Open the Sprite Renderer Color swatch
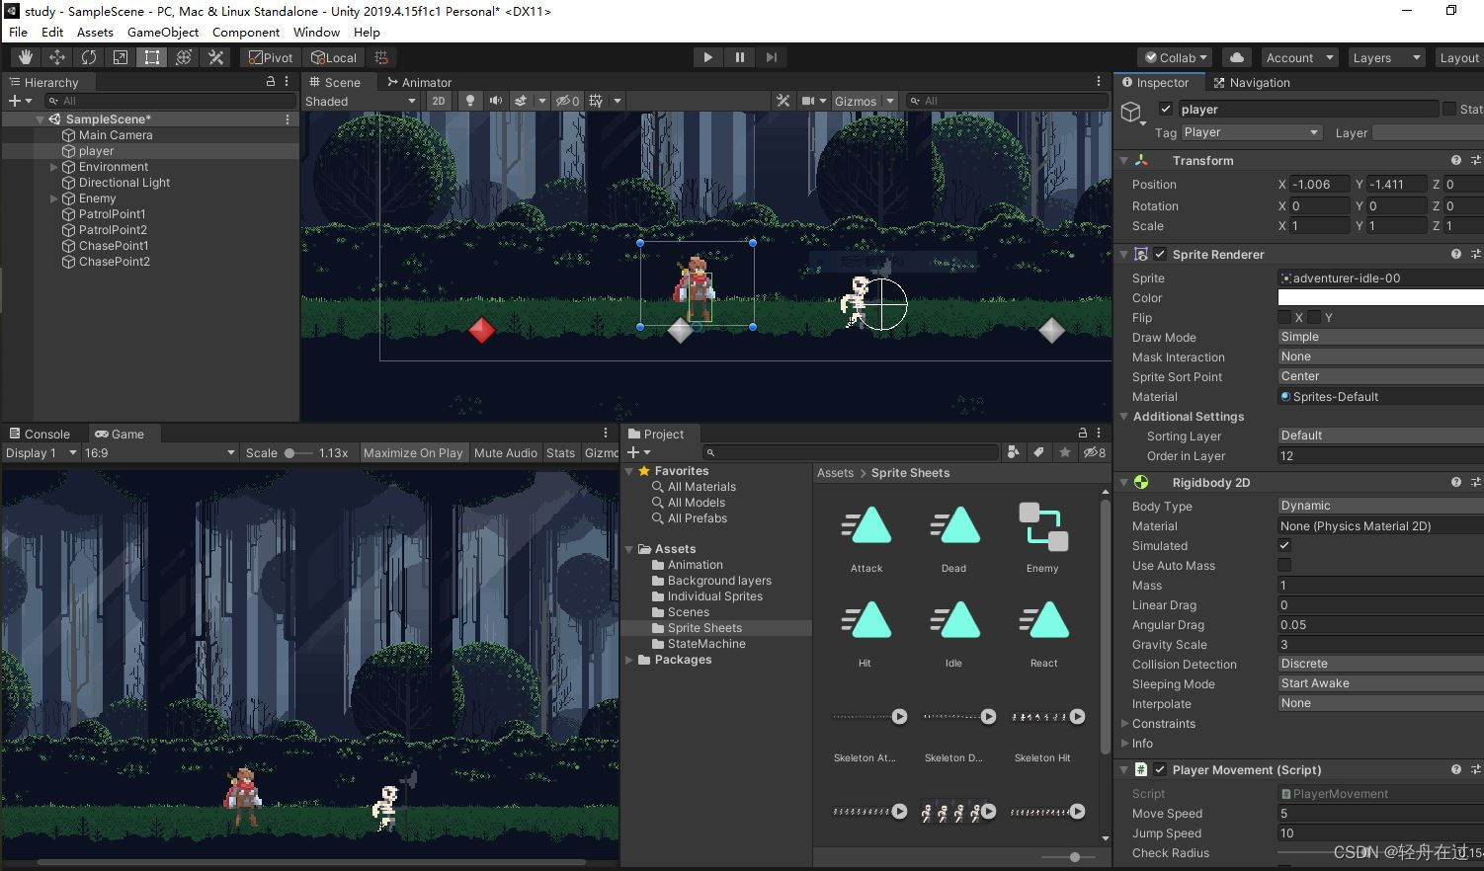The height and width of the screenshot is (871, 1484). 1380,297
